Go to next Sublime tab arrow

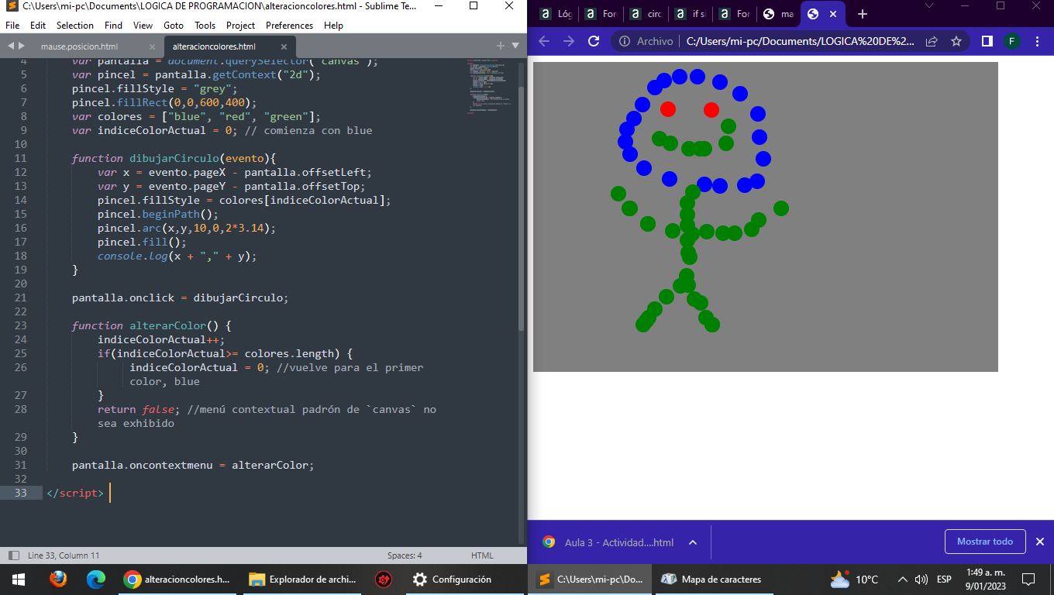21,46
